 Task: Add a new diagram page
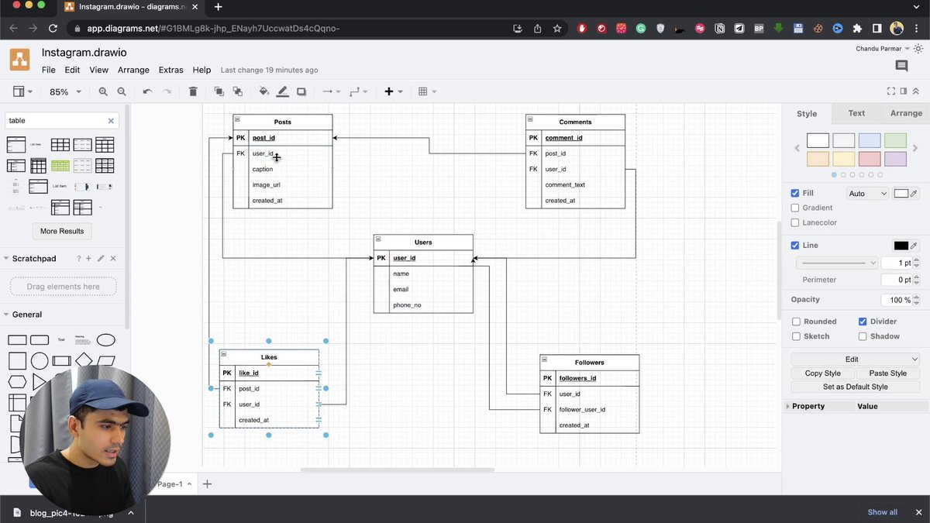pyautogui.click(x=207, y=484)
